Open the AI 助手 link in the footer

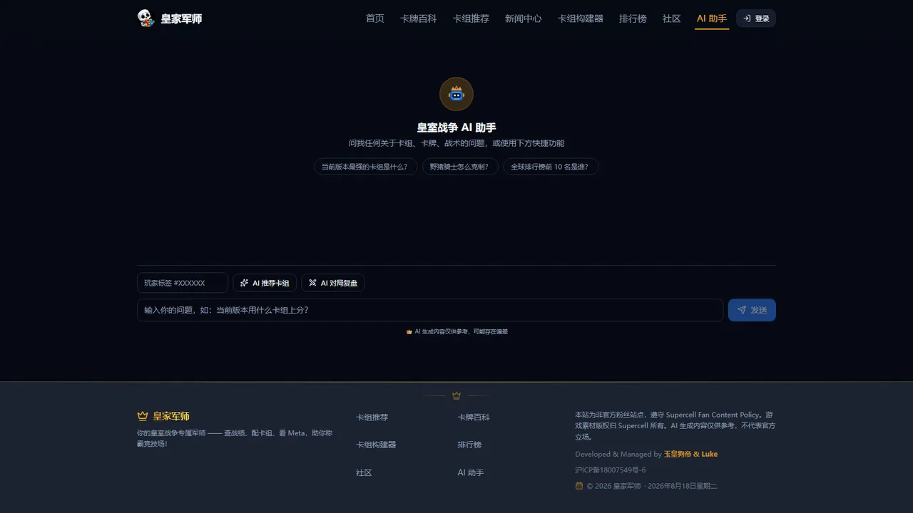[471, 472]
